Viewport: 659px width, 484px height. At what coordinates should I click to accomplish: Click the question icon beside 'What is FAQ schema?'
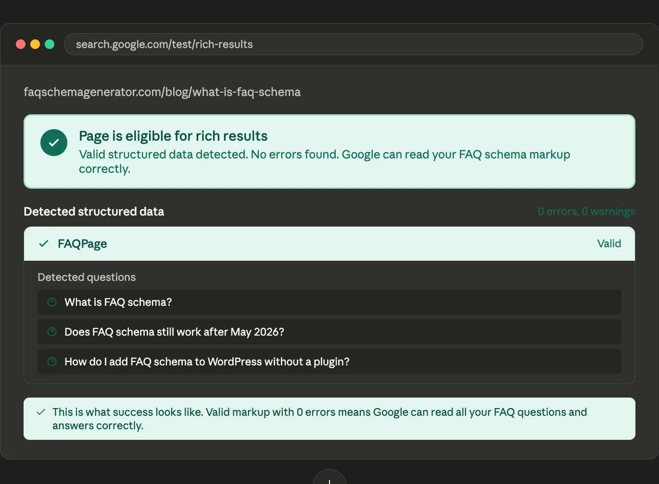(x=52, y=302)
